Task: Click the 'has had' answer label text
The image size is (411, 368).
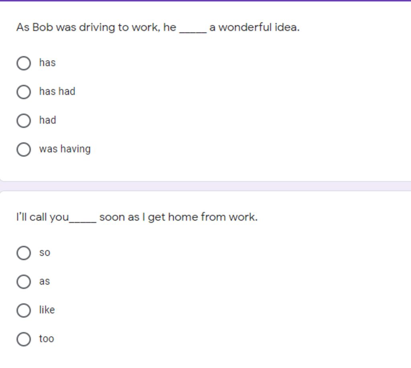Action: [x=57, y=91]
